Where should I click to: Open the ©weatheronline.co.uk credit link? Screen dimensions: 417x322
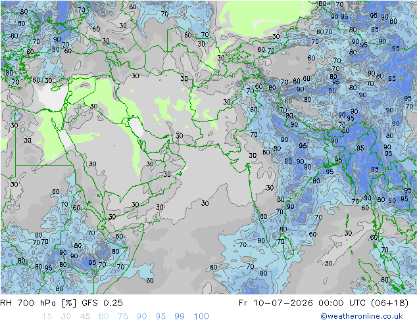click(362, 316)
